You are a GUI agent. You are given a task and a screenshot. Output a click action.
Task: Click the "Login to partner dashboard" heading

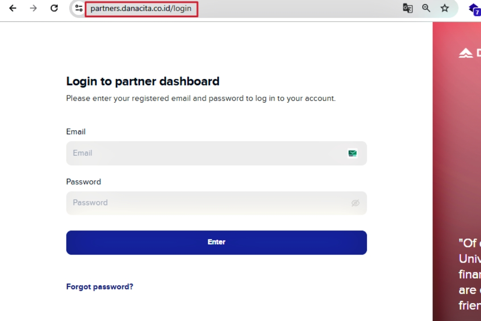pyautogui.click(x=143, y=81)
